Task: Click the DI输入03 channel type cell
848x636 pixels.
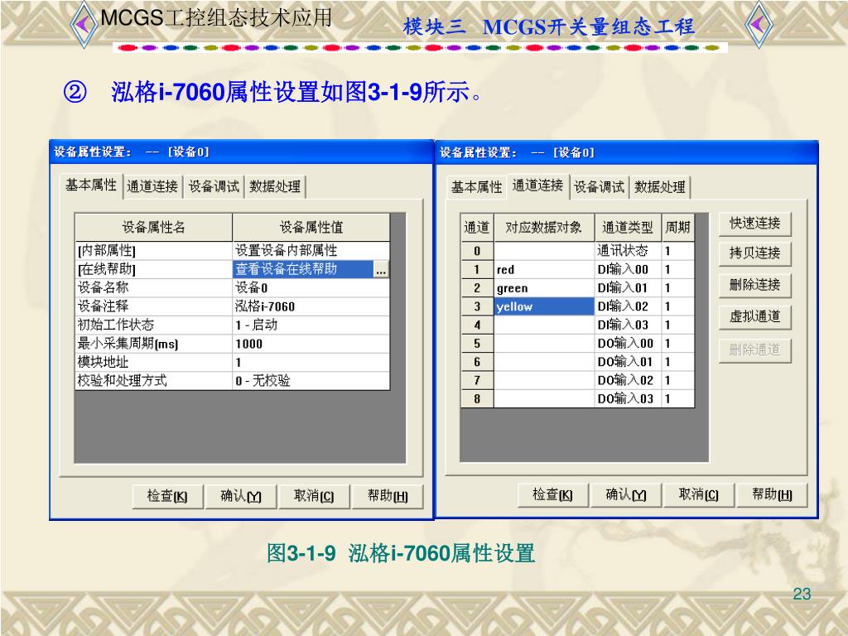Action: [x=628, y=325]
